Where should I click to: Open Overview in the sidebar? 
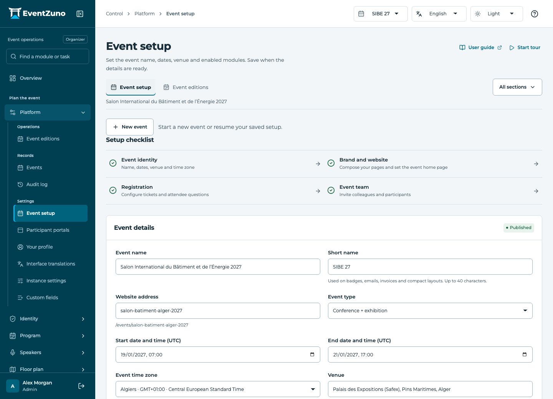(48, 78)
